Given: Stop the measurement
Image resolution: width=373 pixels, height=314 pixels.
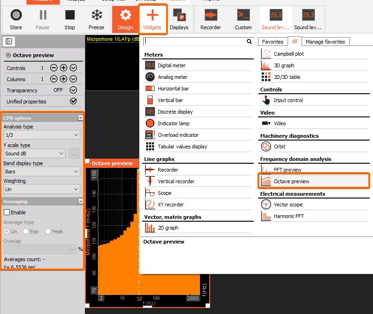Looking at the screenshot, I should pyautogui.click(x=70, y=19).
